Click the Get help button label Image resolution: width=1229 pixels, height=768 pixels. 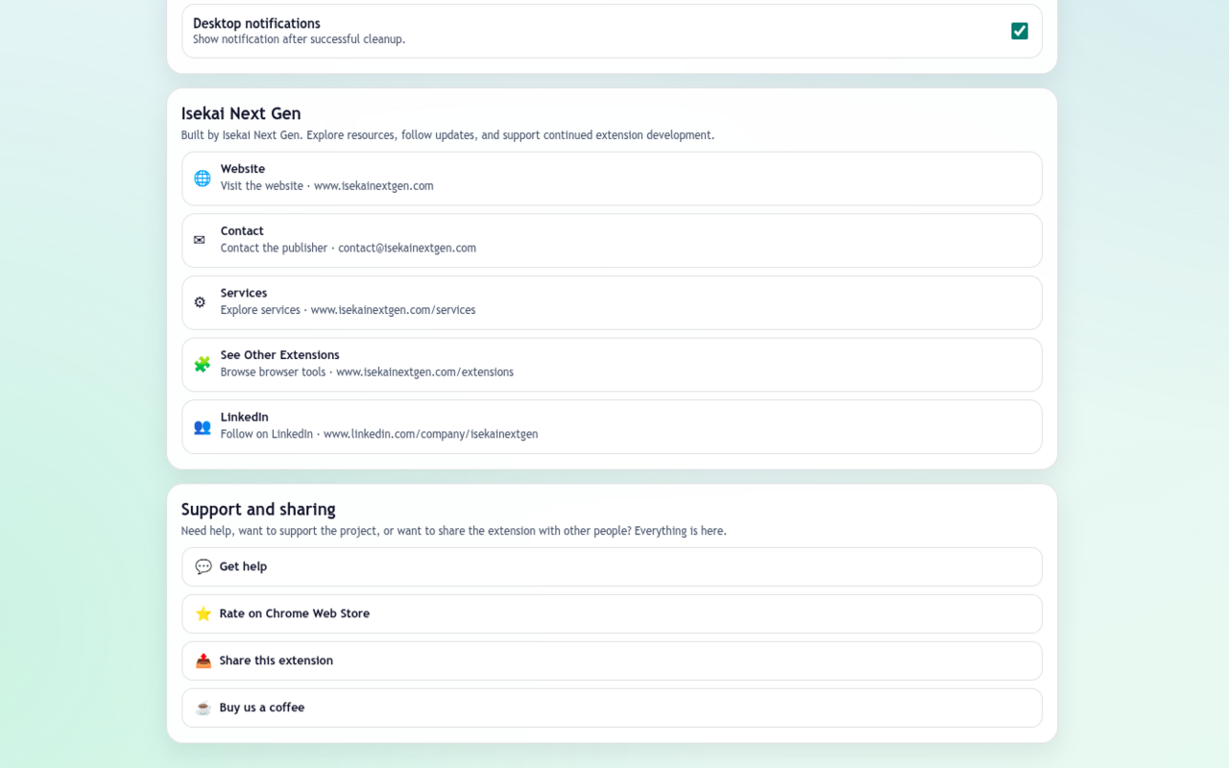243,566
